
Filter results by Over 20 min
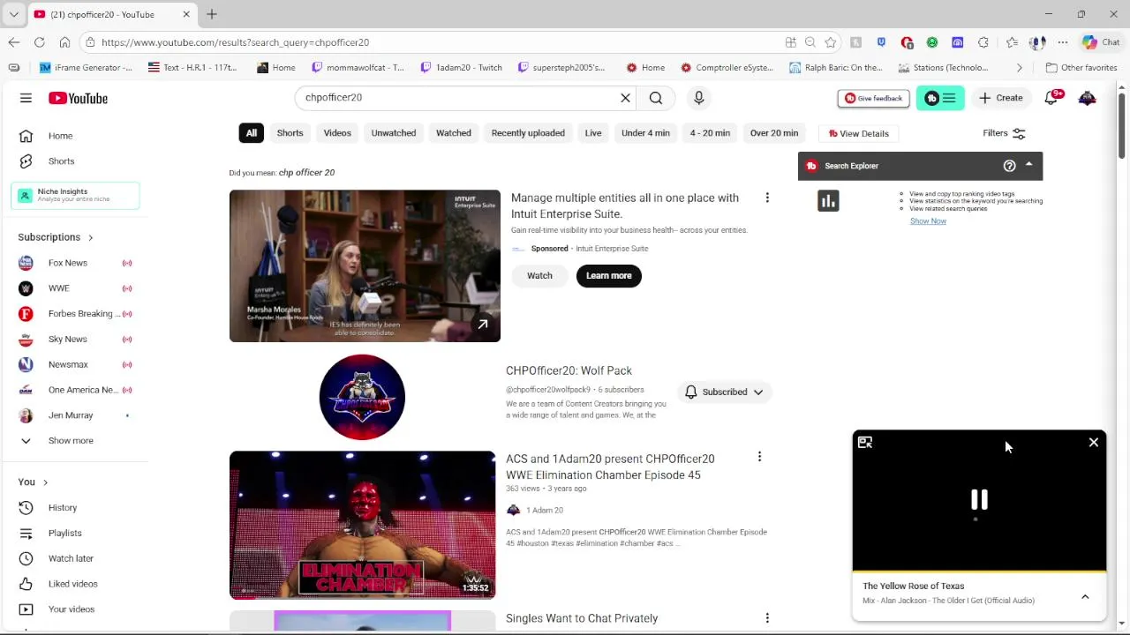[774, 133]
